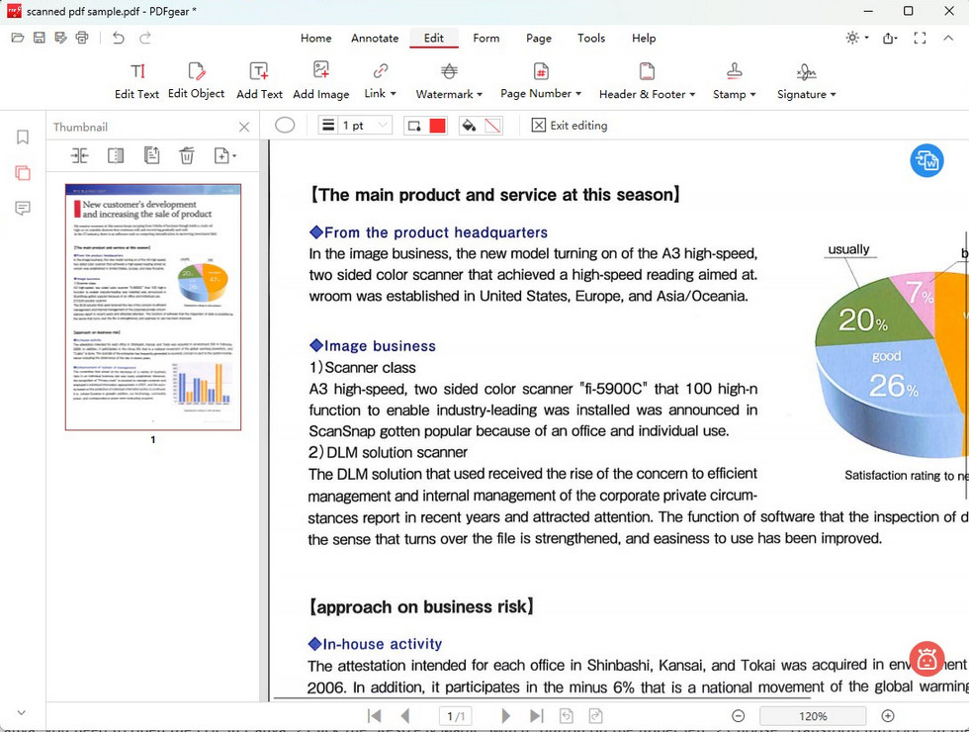969x732 pixels.
Task: Open the Comments panel in the sidebar
Action: 22,207
